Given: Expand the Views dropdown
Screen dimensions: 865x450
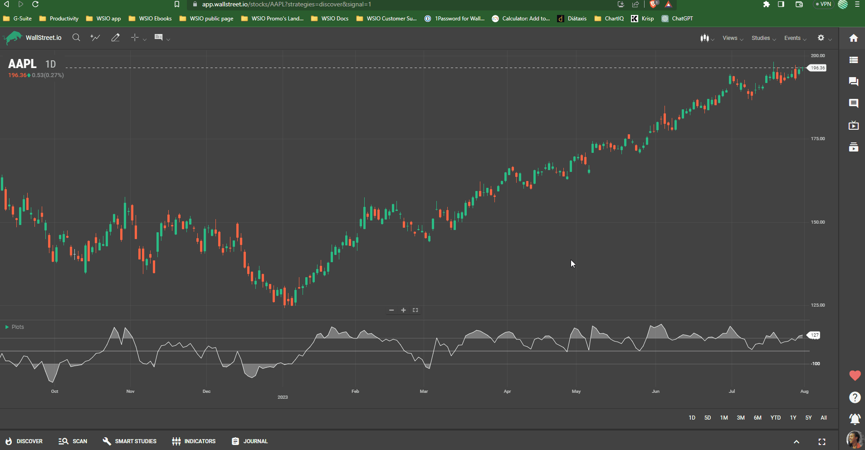Looking at the screenshot, I should [x=732, y=38].
